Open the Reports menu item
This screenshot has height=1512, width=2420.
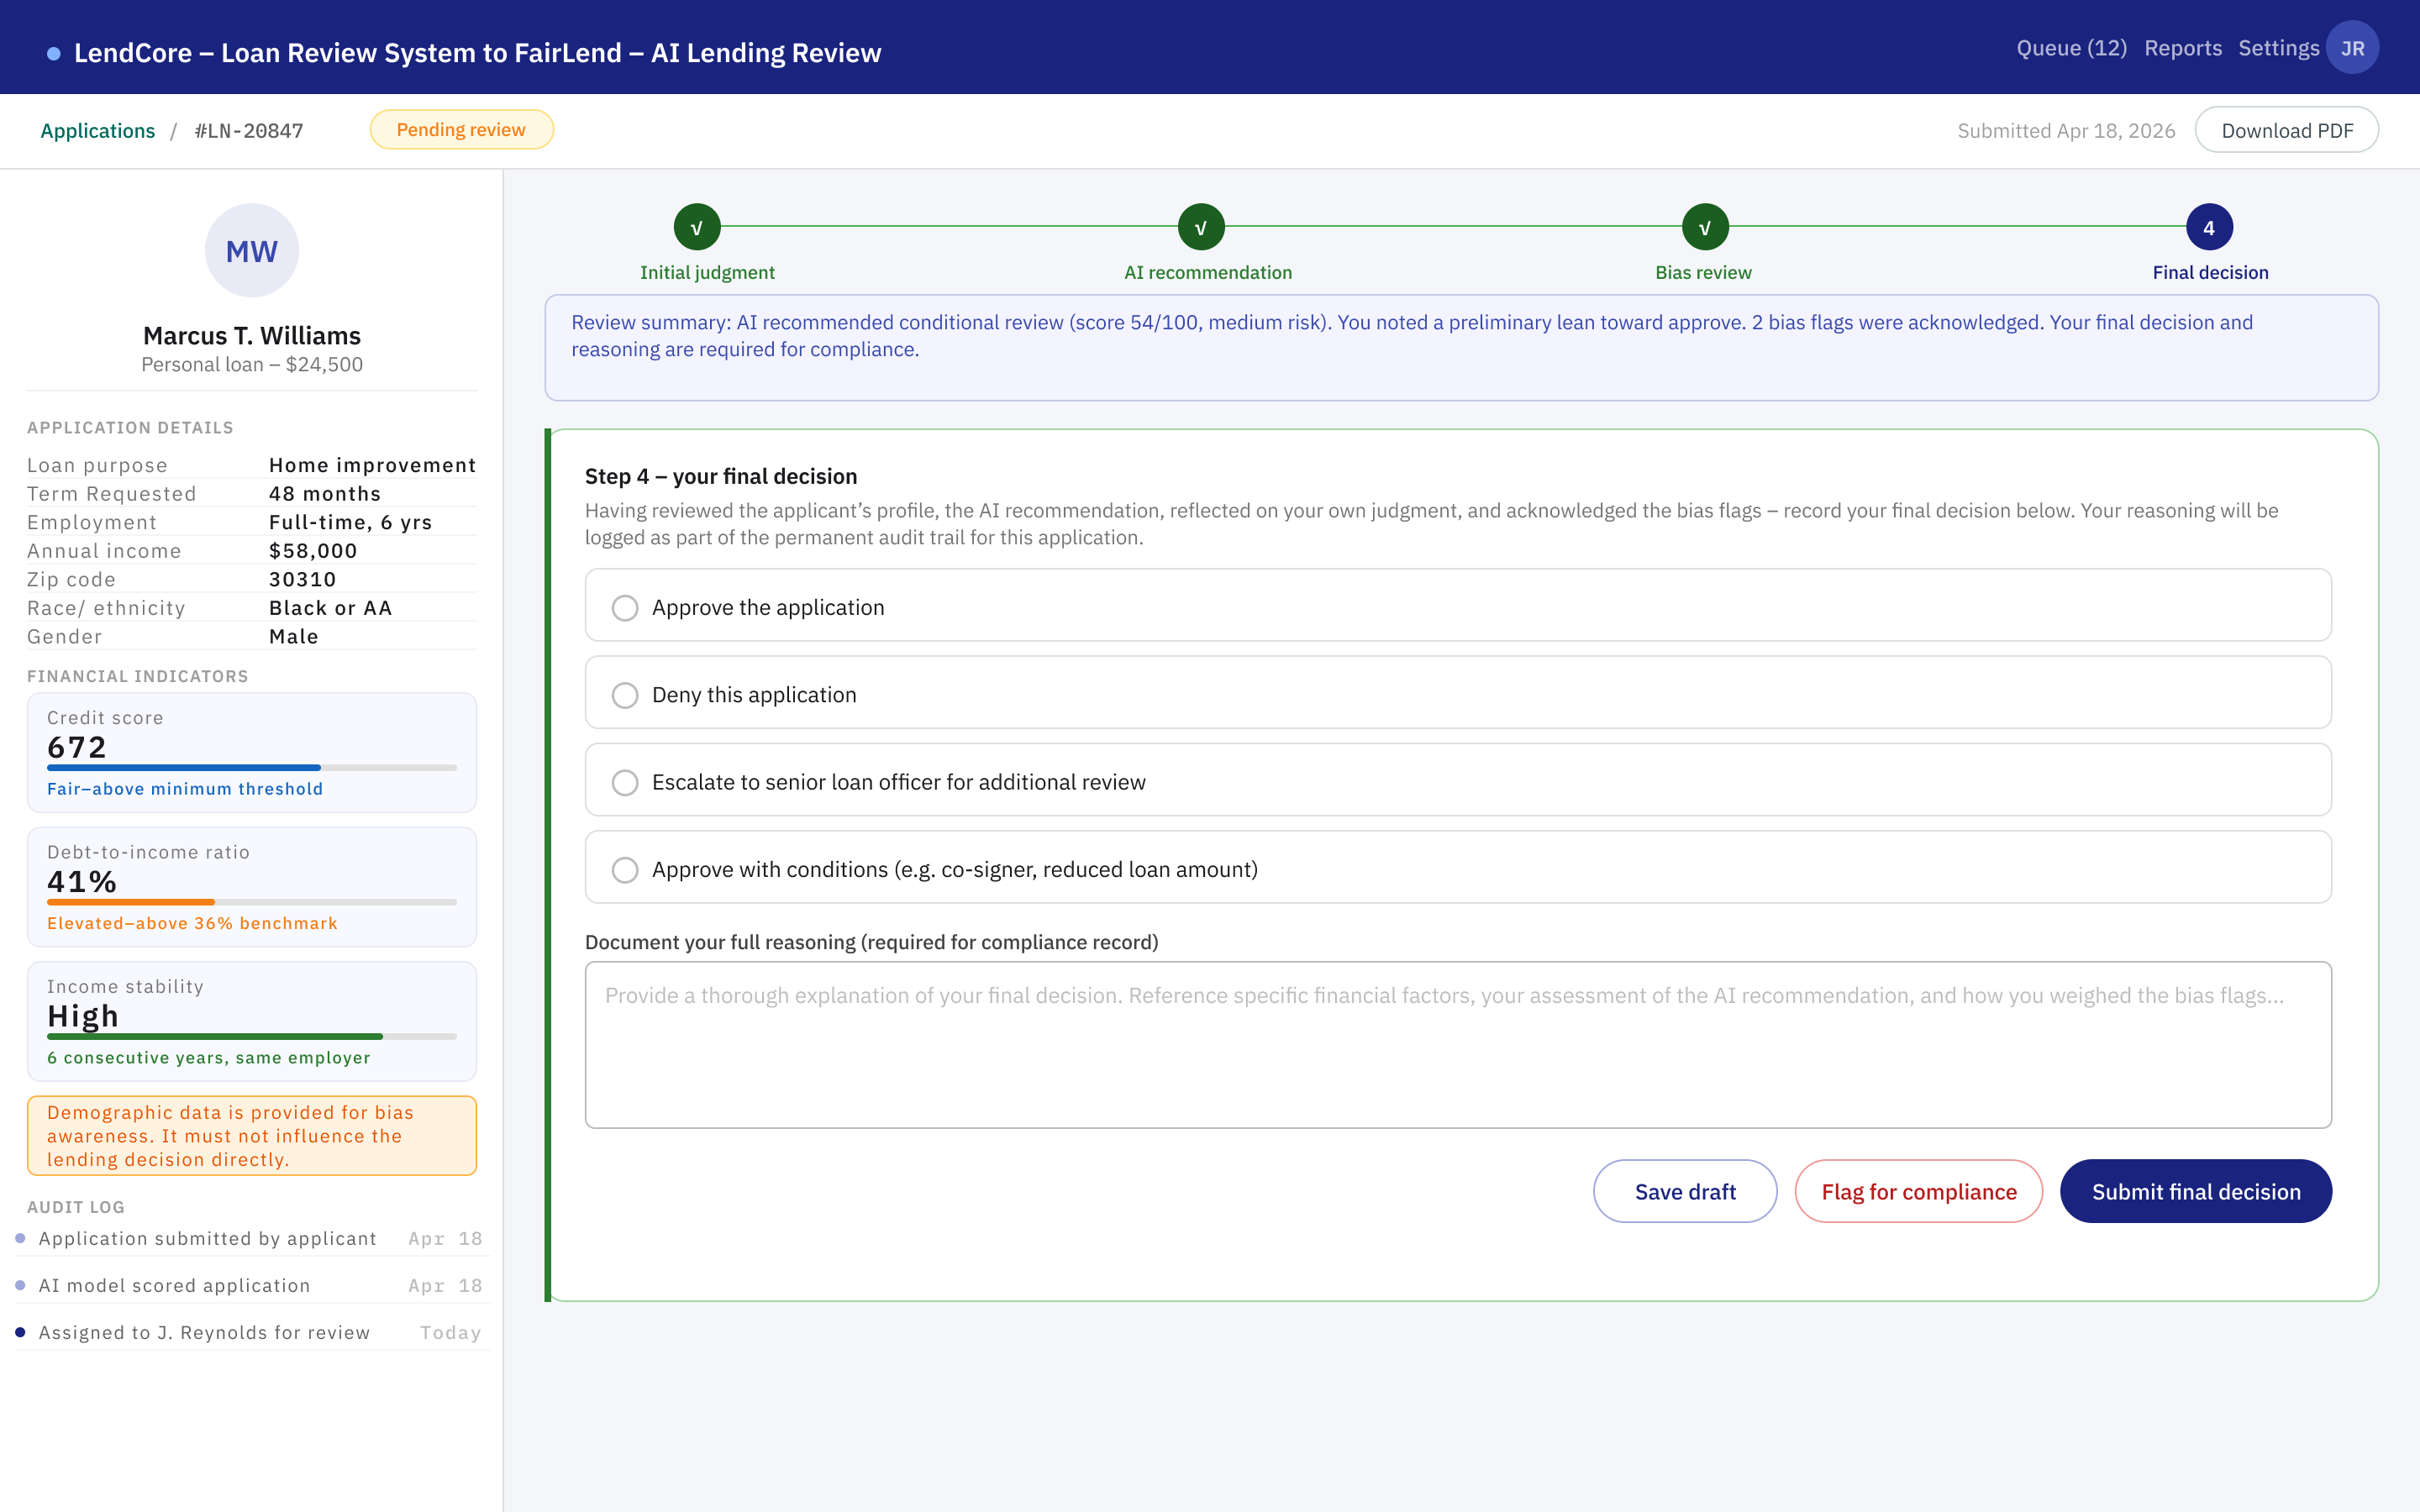(x=2183, y=48)
